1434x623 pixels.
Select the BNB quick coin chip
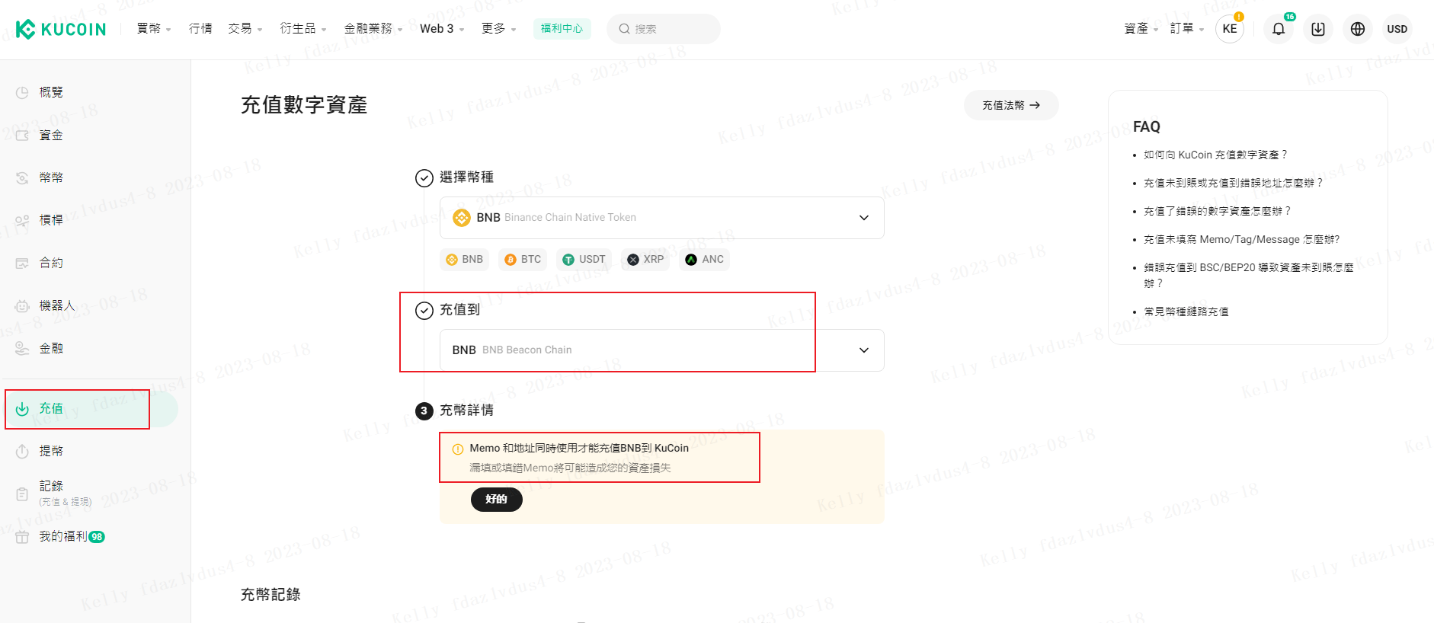464,260
